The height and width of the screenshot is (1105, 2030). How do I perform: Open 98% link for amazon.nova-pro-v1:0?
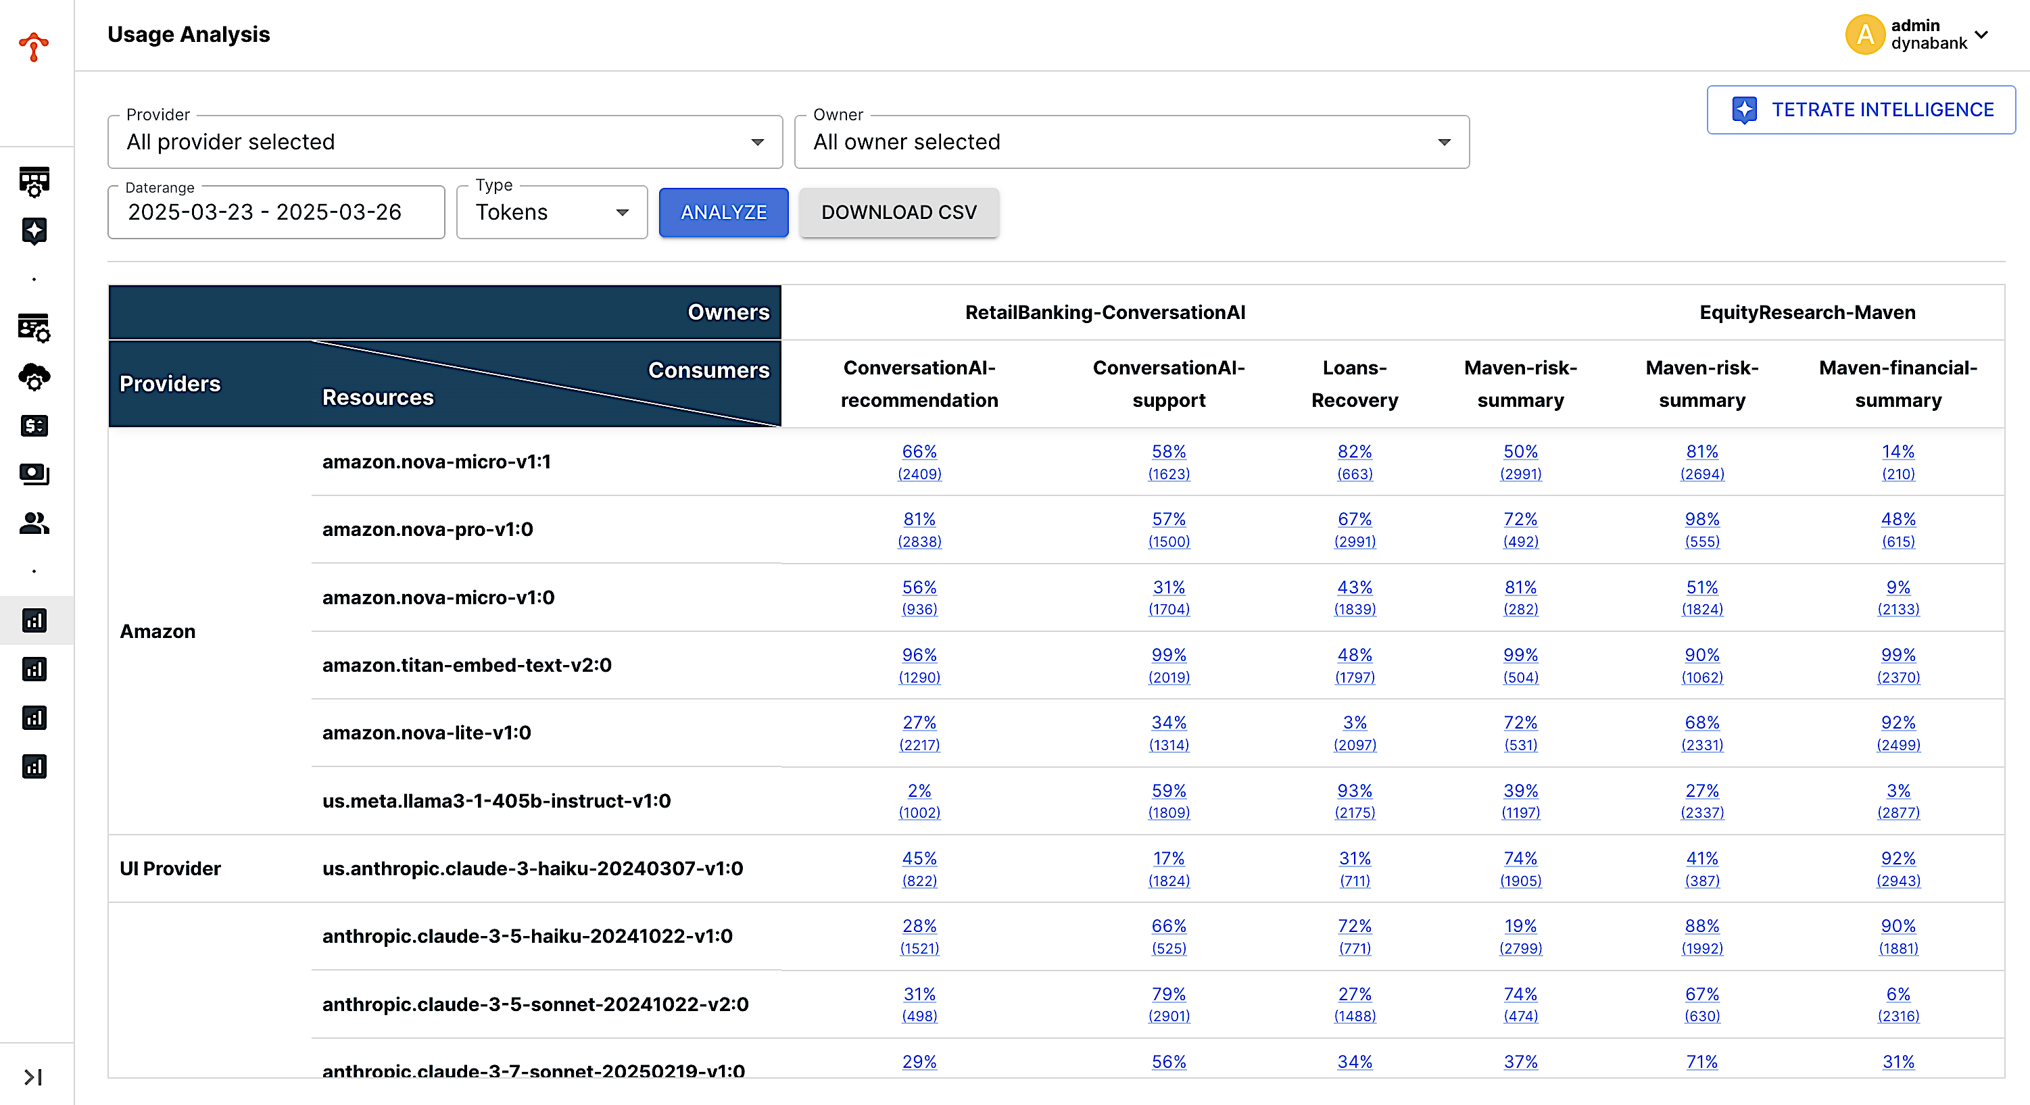(1701, 519)
